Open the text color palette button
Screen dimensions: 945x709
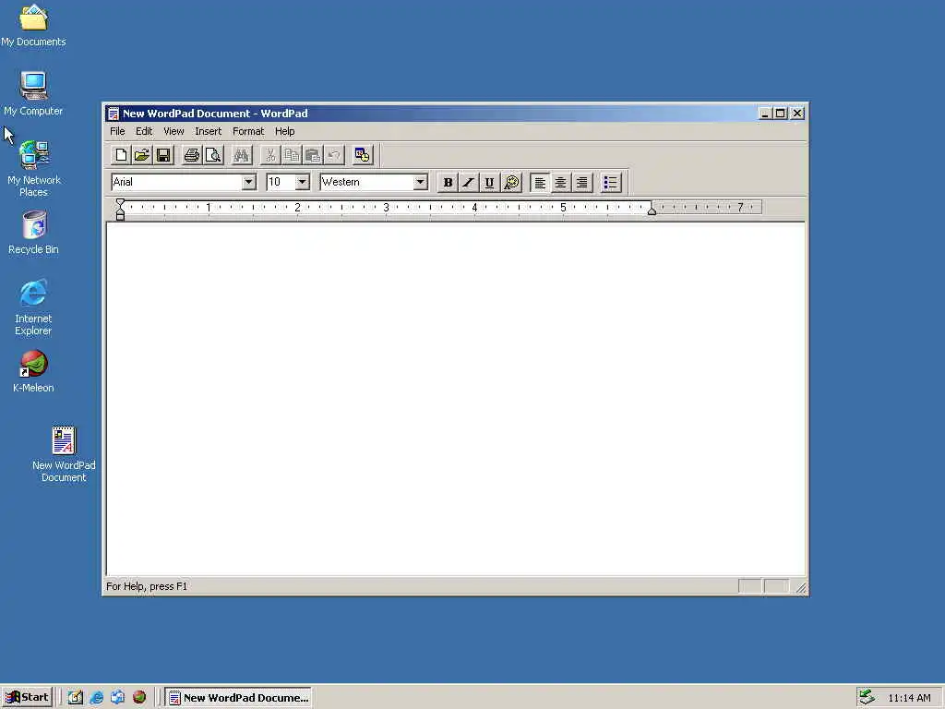tap(511, 183)
